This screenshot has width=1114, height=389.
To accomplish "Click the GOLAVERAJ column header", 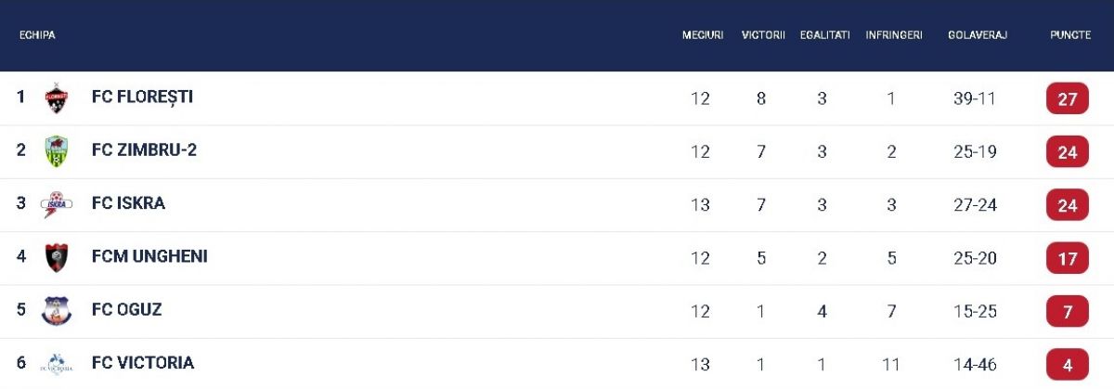I will click(x=977, y=35).
